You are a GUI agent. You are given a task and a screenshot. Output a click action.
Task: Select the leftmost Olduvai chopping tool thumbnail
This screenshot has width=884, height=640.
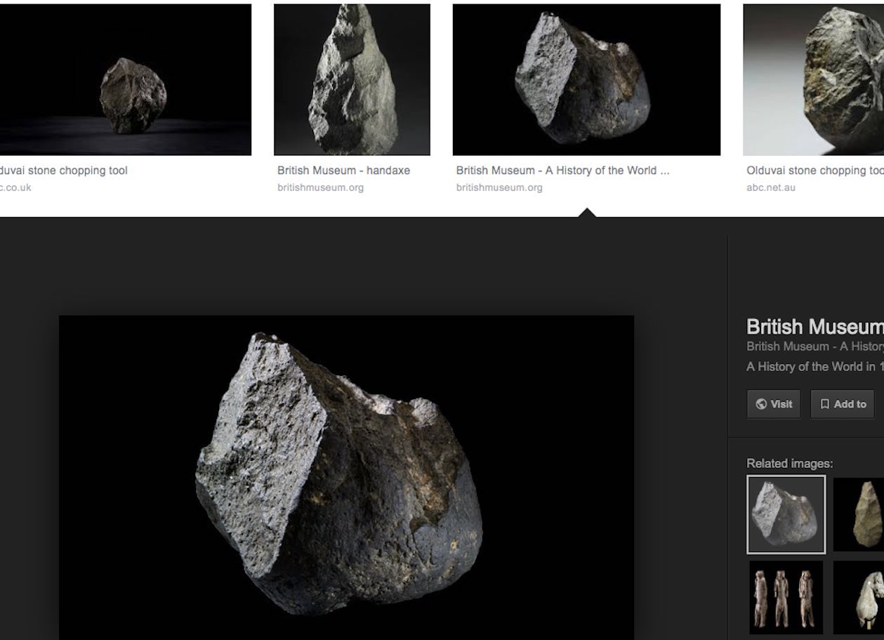point(125,79)
